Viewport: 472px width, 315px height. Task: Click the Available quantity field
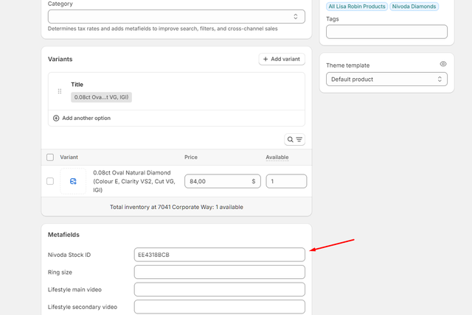[286, 181]
